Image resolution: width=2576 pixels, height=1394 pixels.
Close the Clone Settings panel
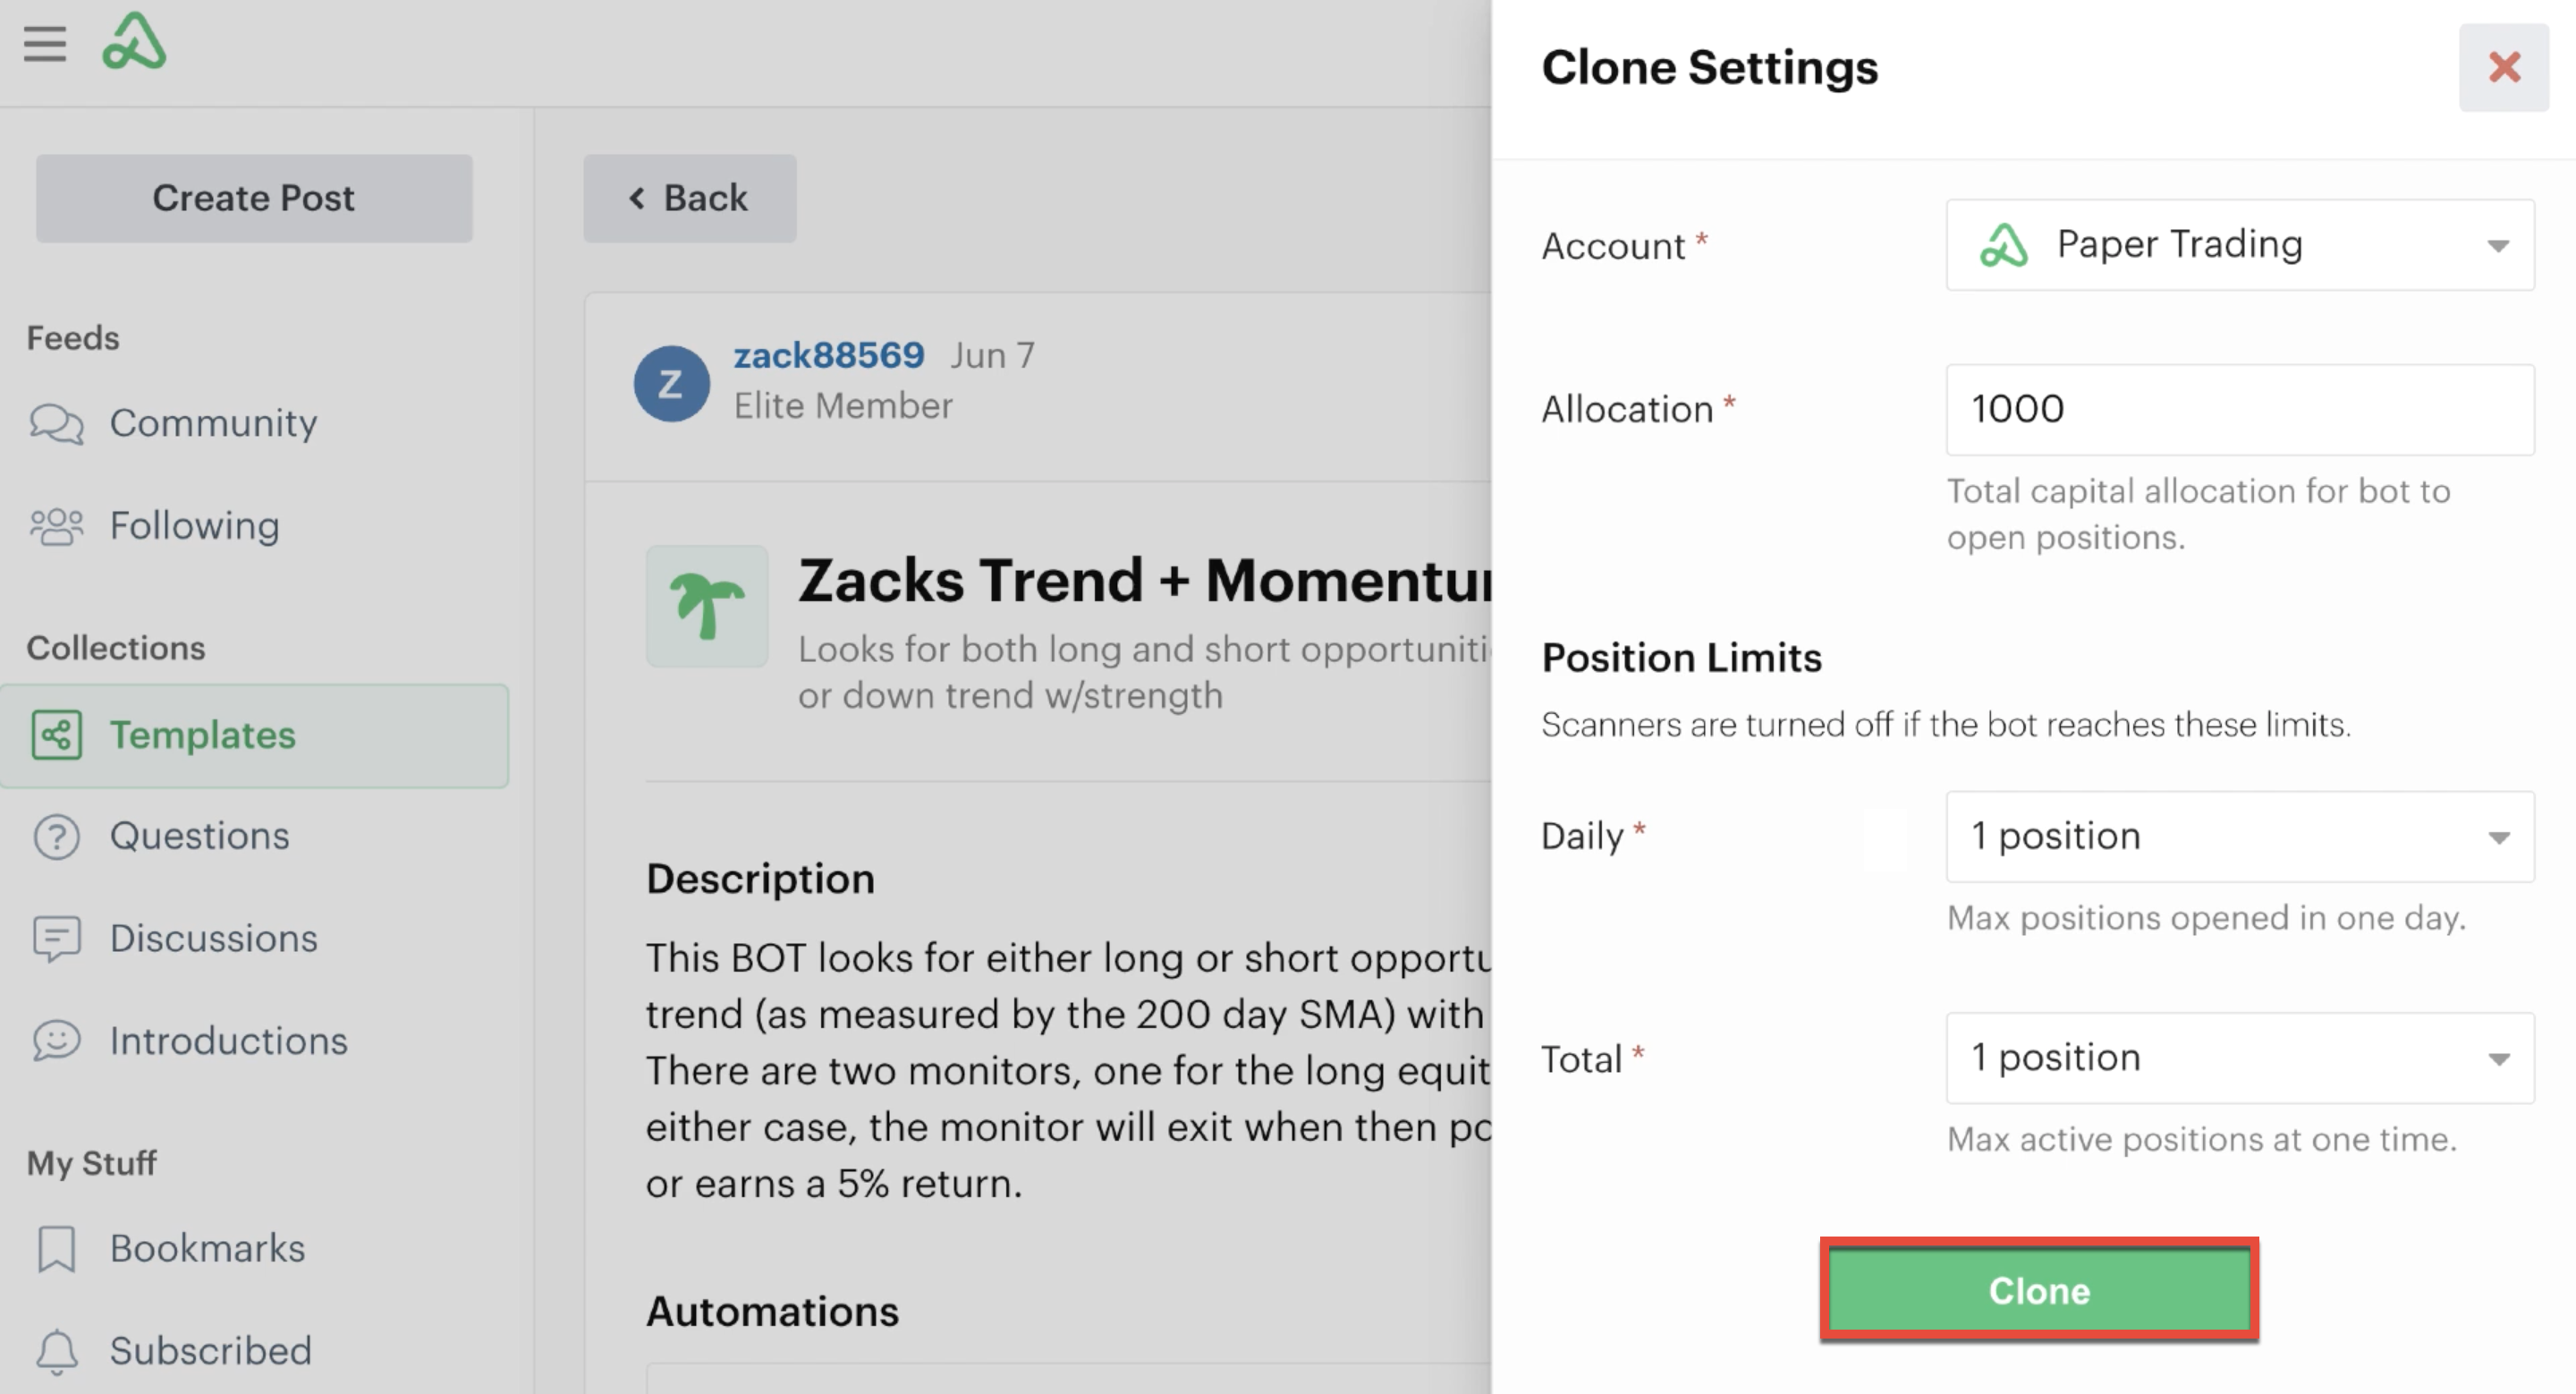coord(2504,67)
